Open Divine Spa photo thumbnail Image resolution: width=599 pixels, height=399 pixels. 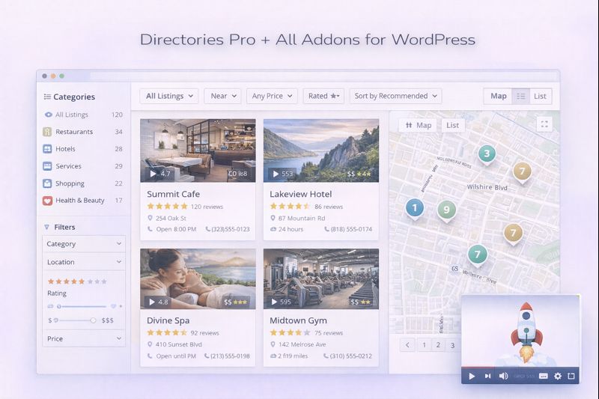(198, 278)
